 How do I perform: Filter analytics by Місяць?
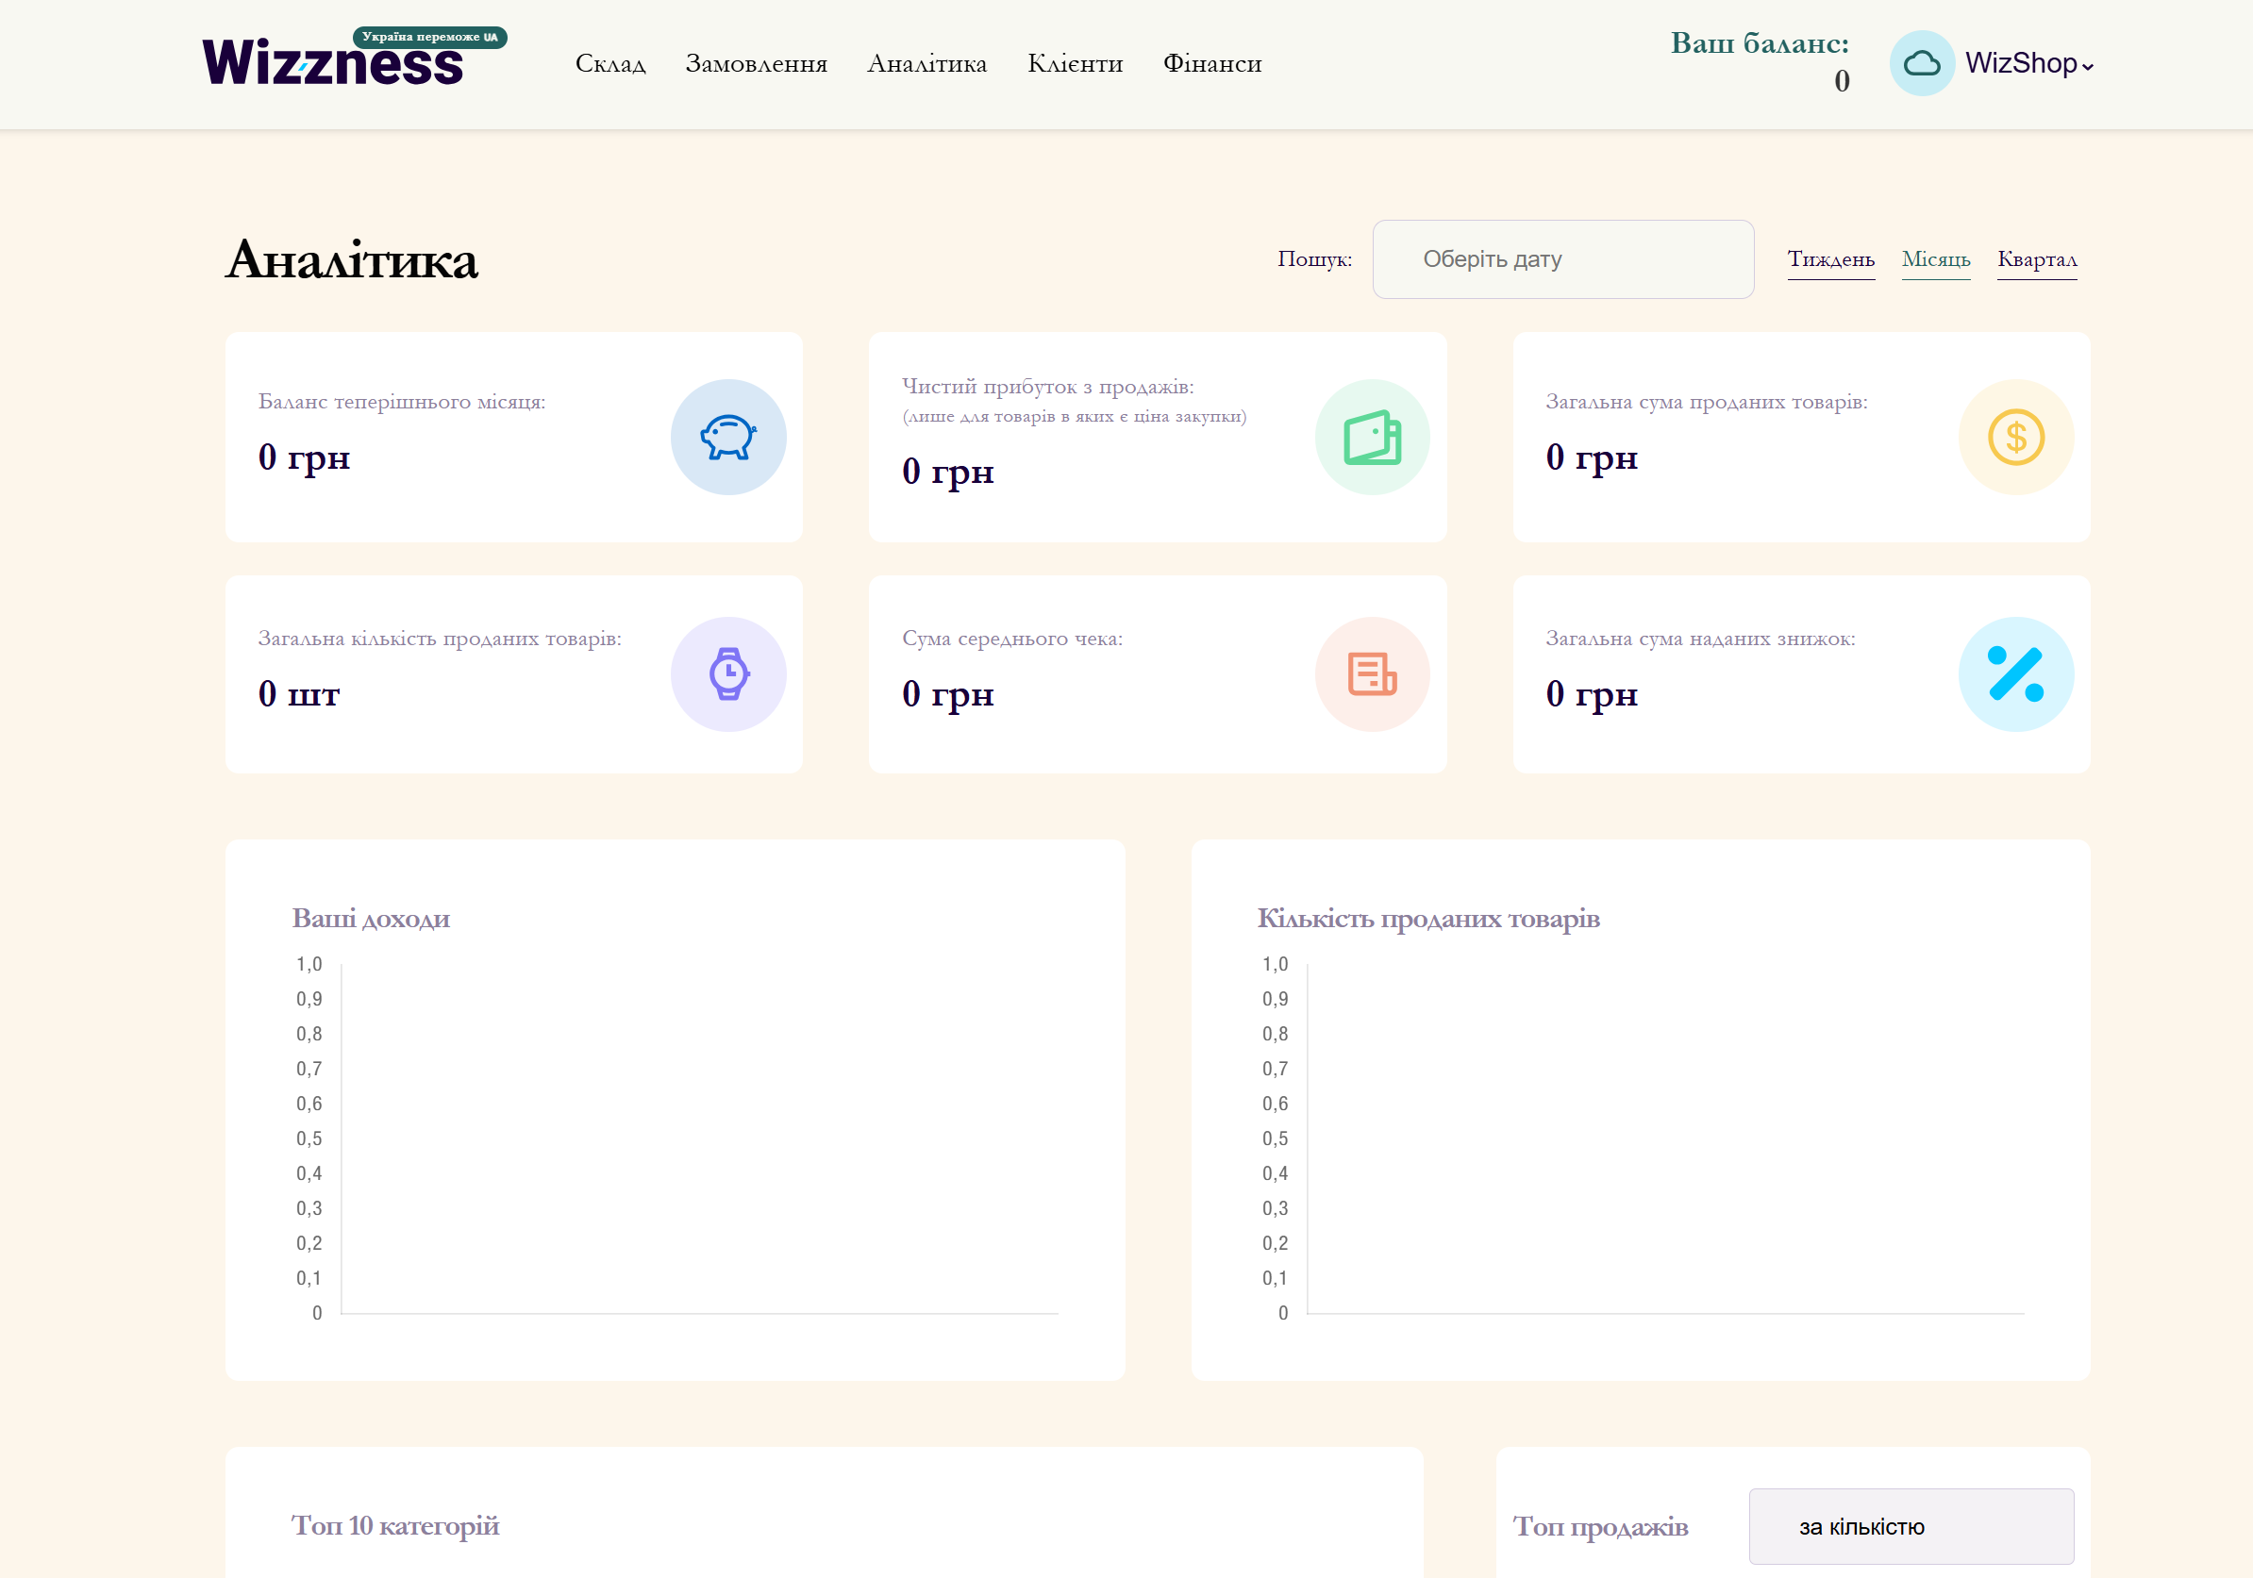[1935, 260]
